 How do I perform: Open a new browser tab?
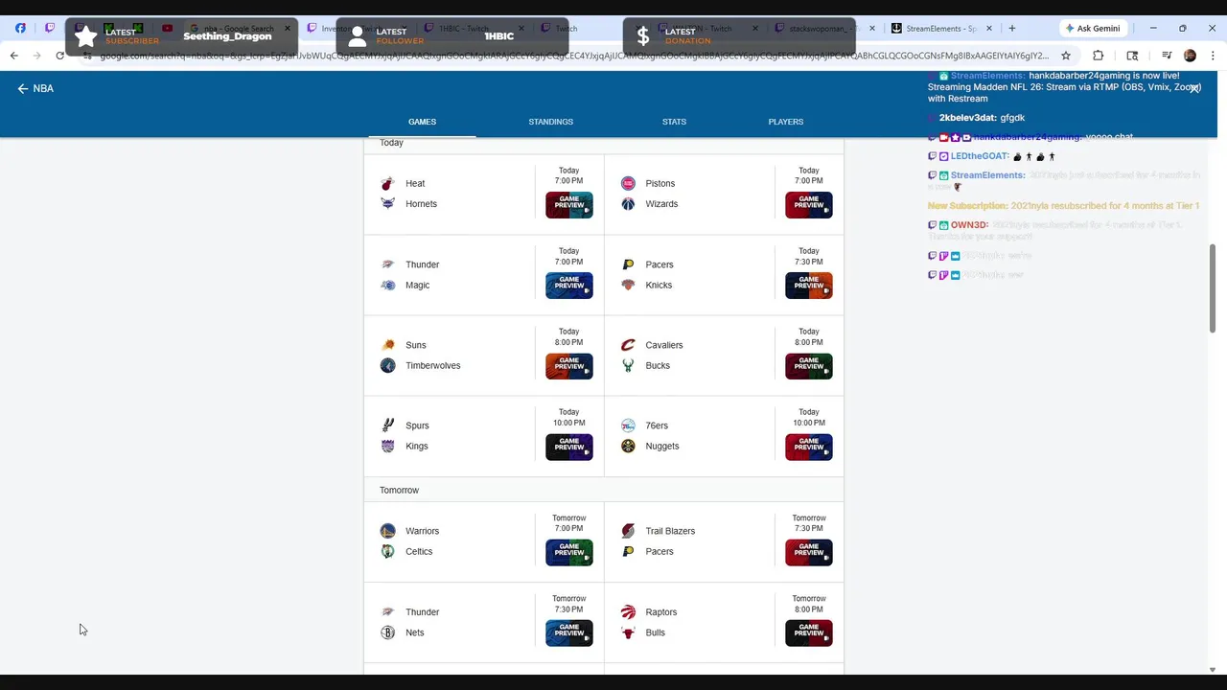(1011, 28)
